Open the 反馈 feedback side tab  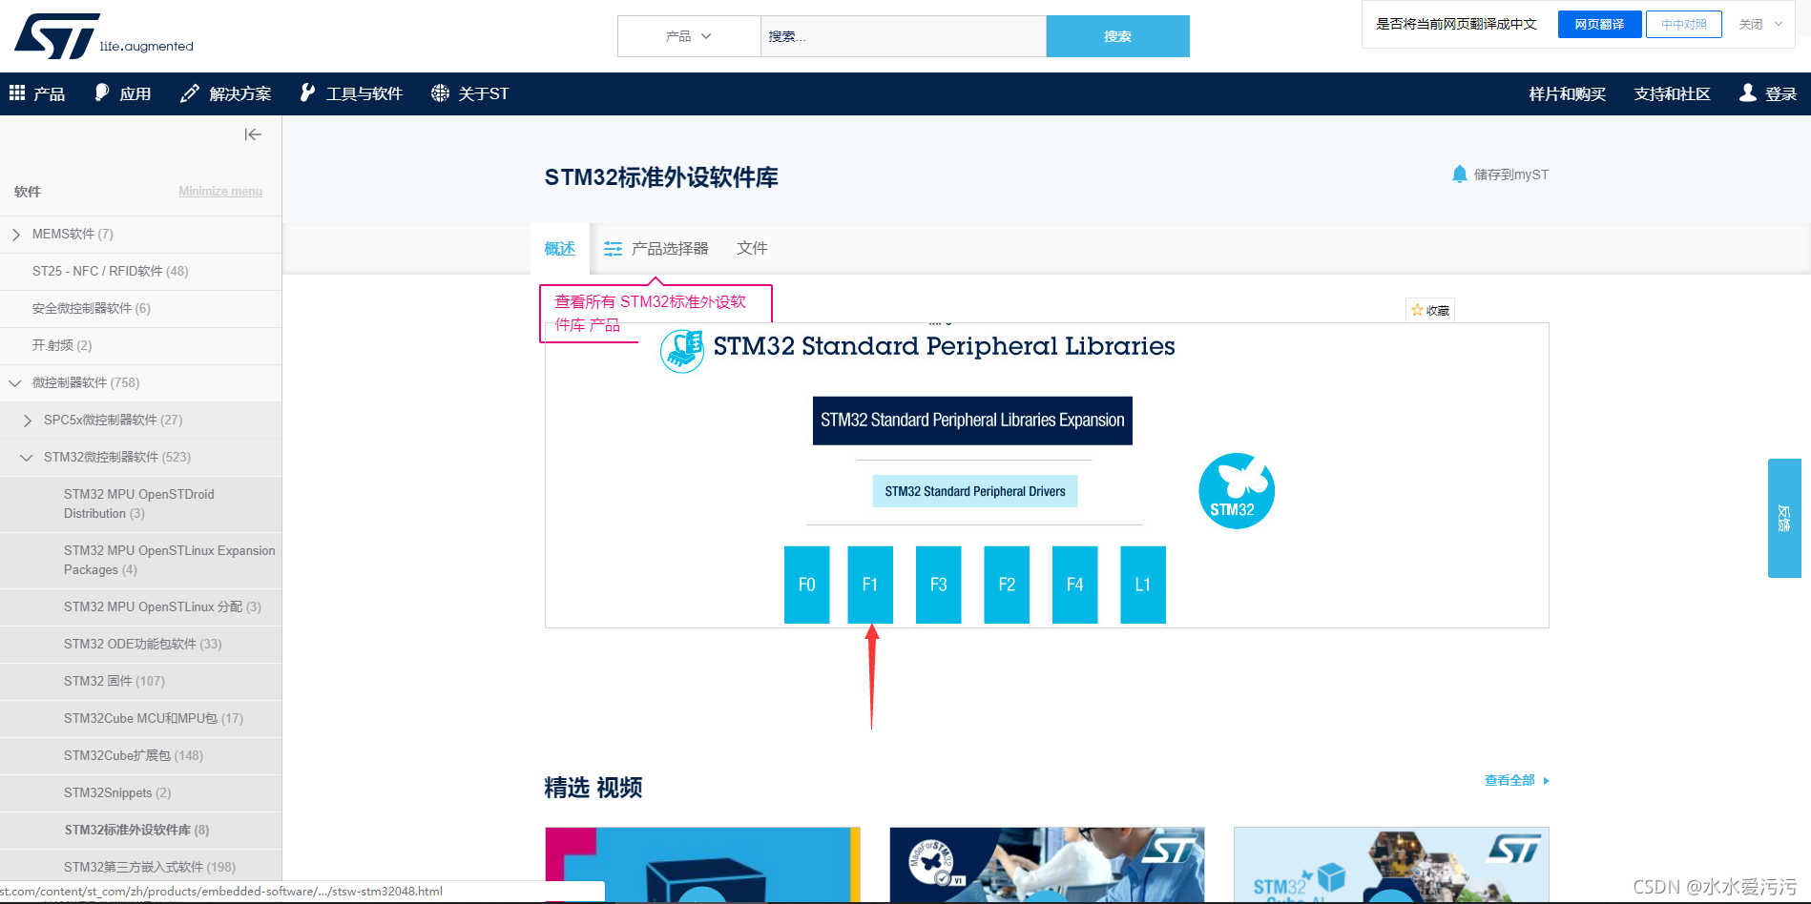[x=1784, y=518]
